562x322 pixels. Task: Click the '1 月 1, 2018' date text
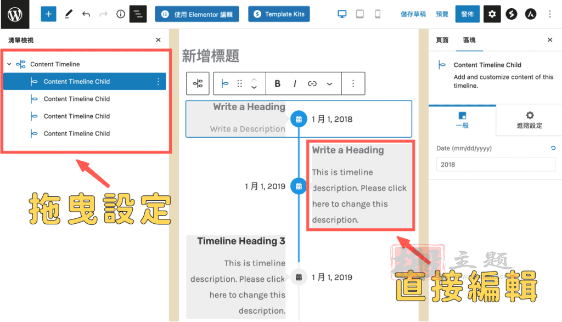(332, 119)
